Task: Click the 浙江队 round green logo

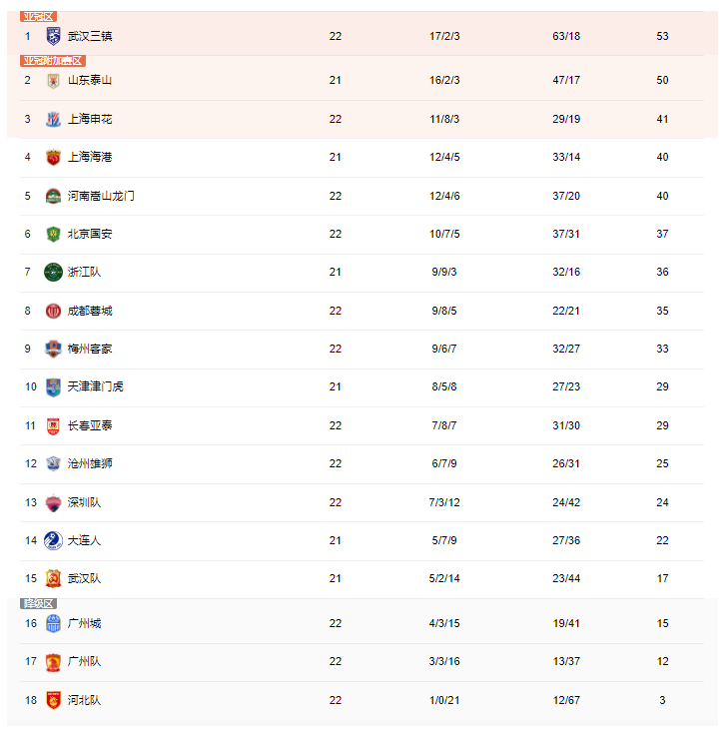Action: click(x=54, y=272)
